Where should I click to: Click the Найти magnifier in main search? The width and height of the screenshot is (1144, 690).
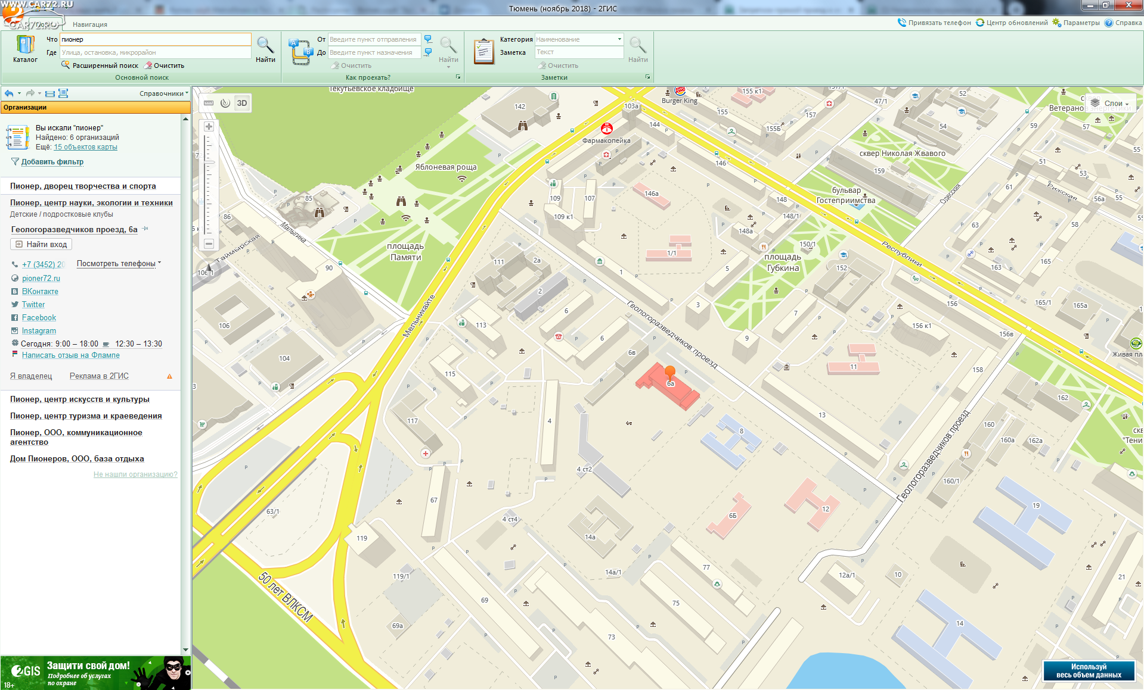tap(265, 48)
